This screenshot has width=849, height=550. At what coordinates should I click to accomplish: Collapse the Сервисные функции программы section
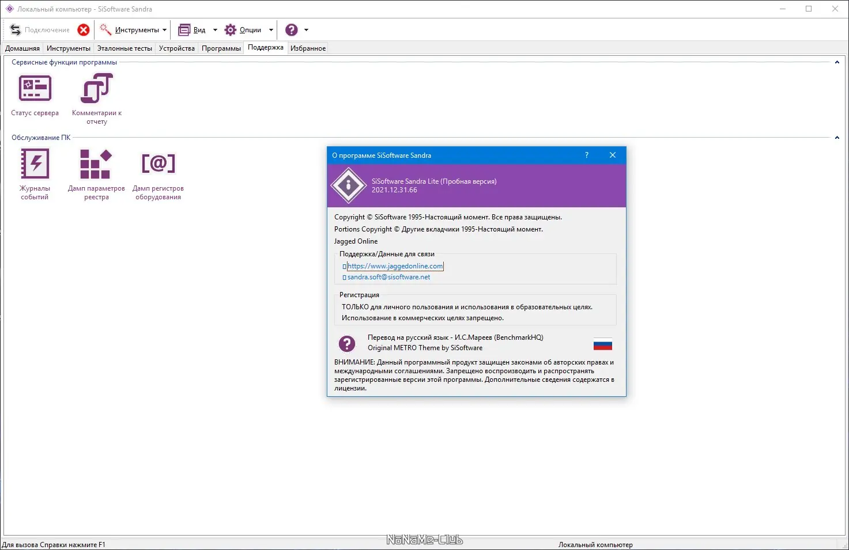tap(837, 62)
